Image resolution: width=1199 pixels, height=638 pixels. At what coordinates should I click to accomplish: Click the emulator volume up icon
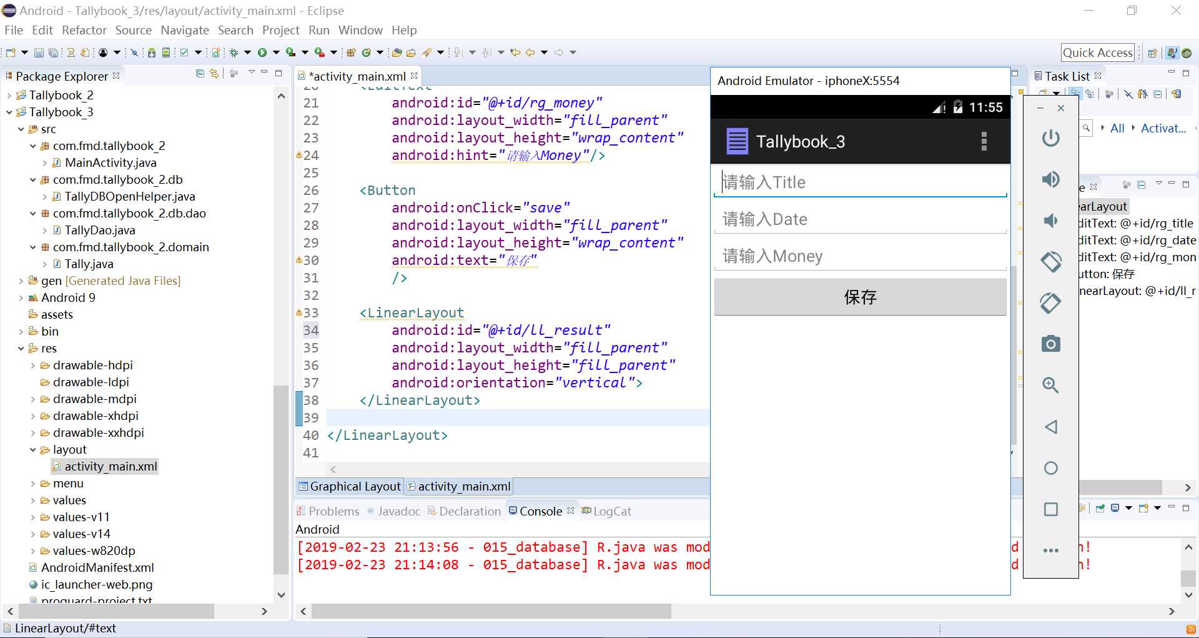click(x=1051, y=179)
